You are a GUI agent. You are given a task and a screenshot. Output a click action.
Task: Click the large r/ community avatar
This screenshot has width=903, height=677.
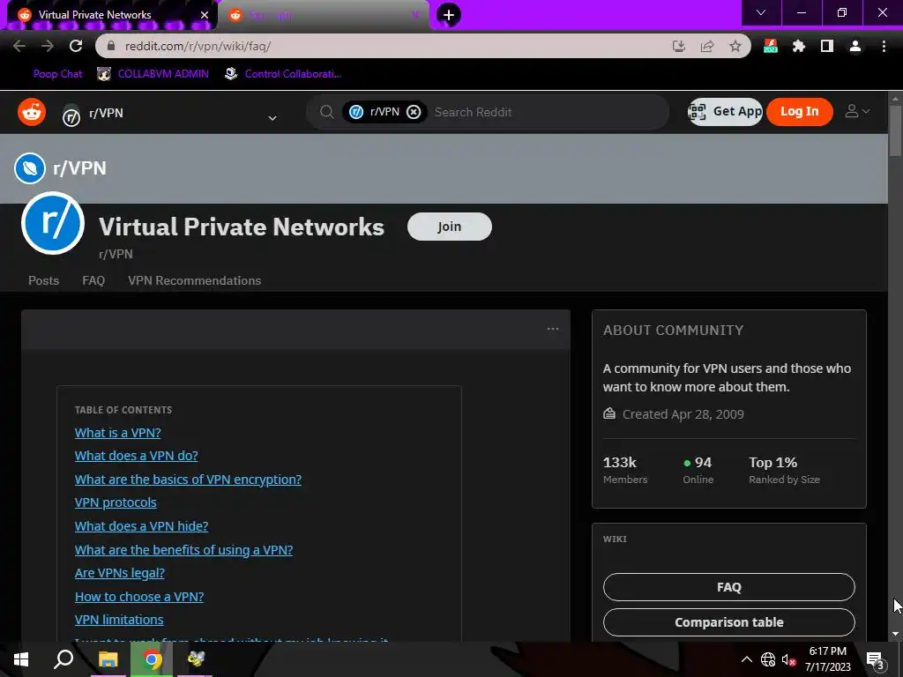(52, 223)
